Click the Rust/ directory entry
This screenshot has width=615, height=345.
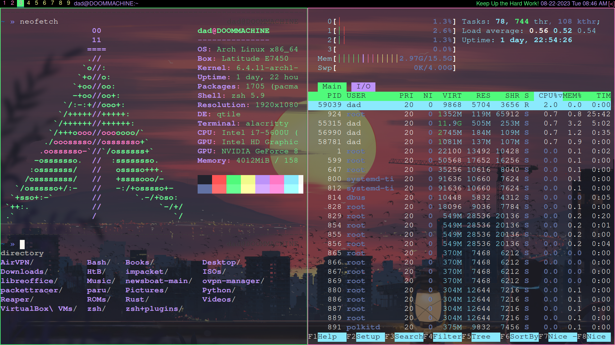[137, 300]
